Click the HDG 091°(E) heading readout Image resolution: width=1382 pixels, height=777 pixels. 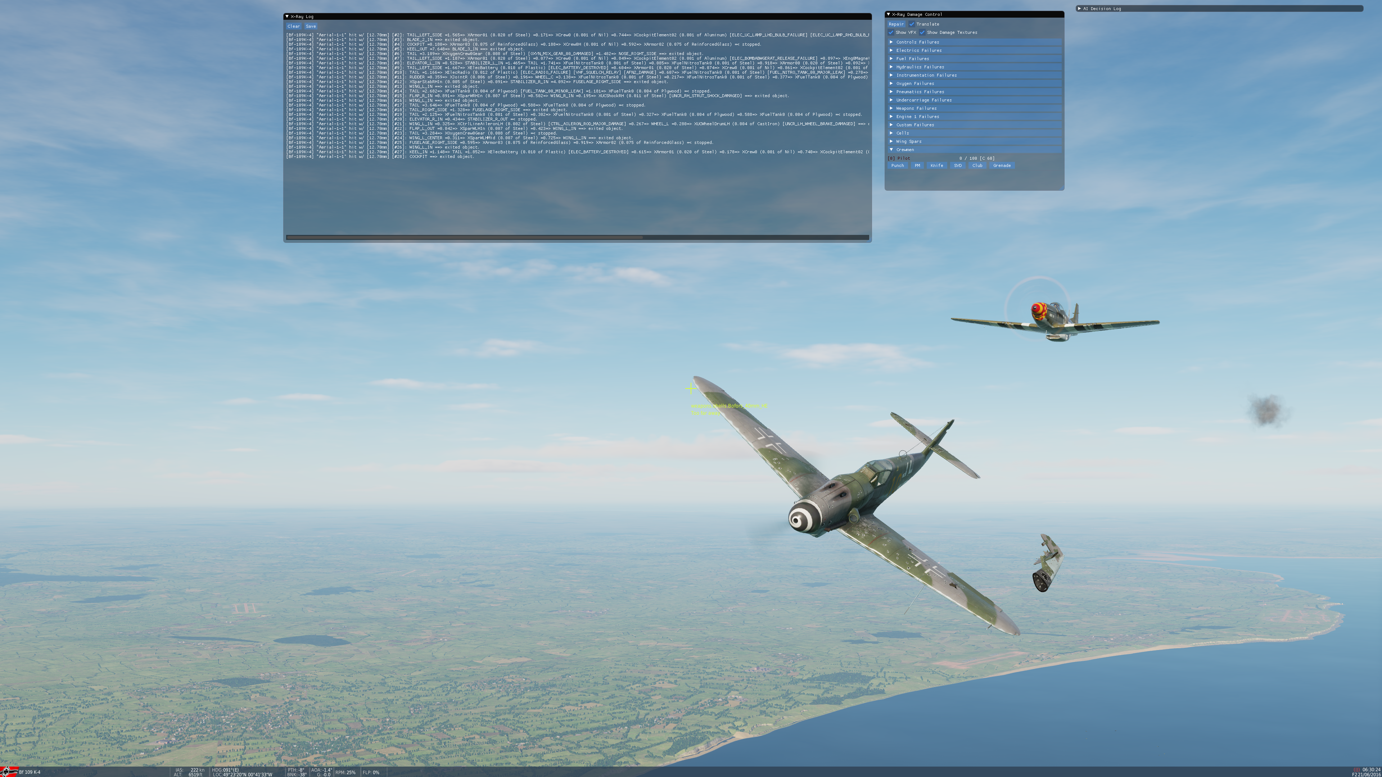click(x=226, y=770)
